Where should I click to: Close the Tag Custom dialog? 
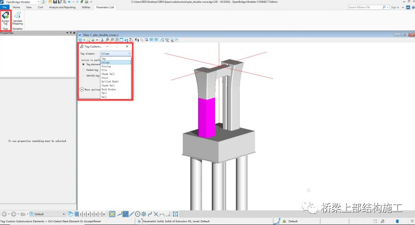coord(127,46)
